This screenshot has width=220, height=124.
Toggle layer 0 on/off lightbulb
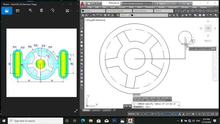click(x=121, y=15)
